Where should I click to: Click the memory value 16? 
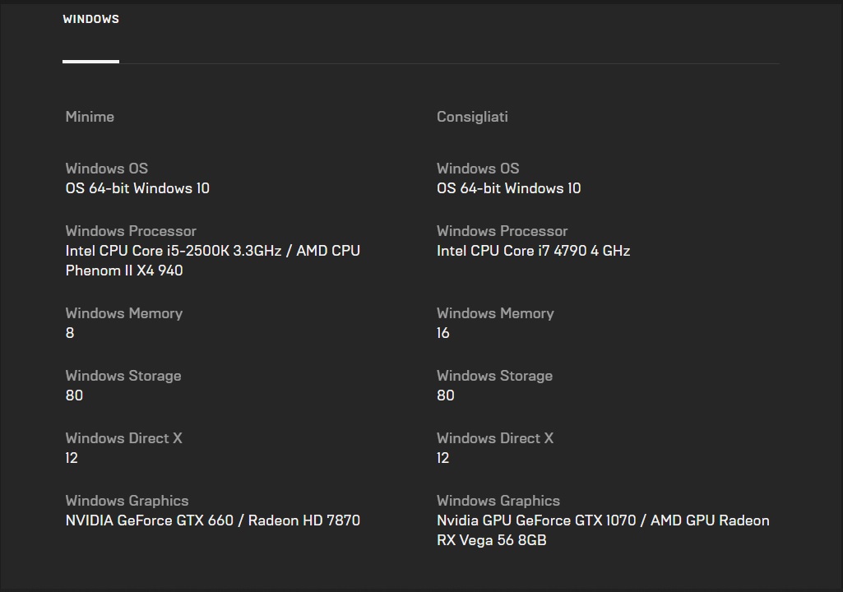pos(443,333)
